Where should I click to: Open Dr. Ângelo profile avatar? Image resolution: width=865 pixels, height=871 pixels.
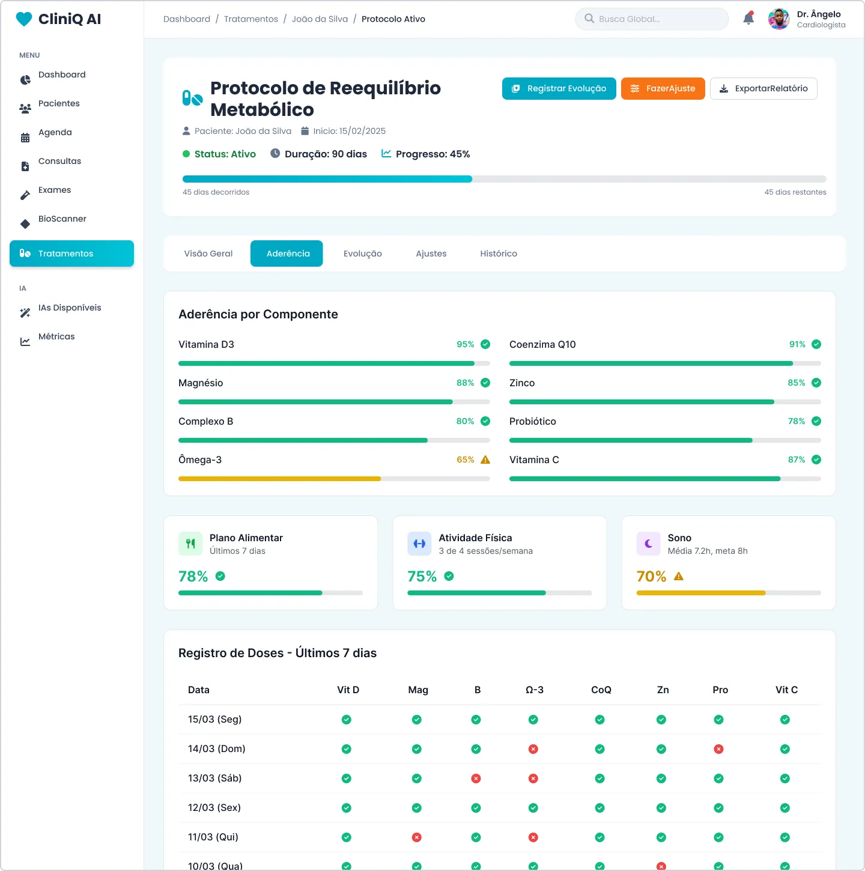(778, 19)
